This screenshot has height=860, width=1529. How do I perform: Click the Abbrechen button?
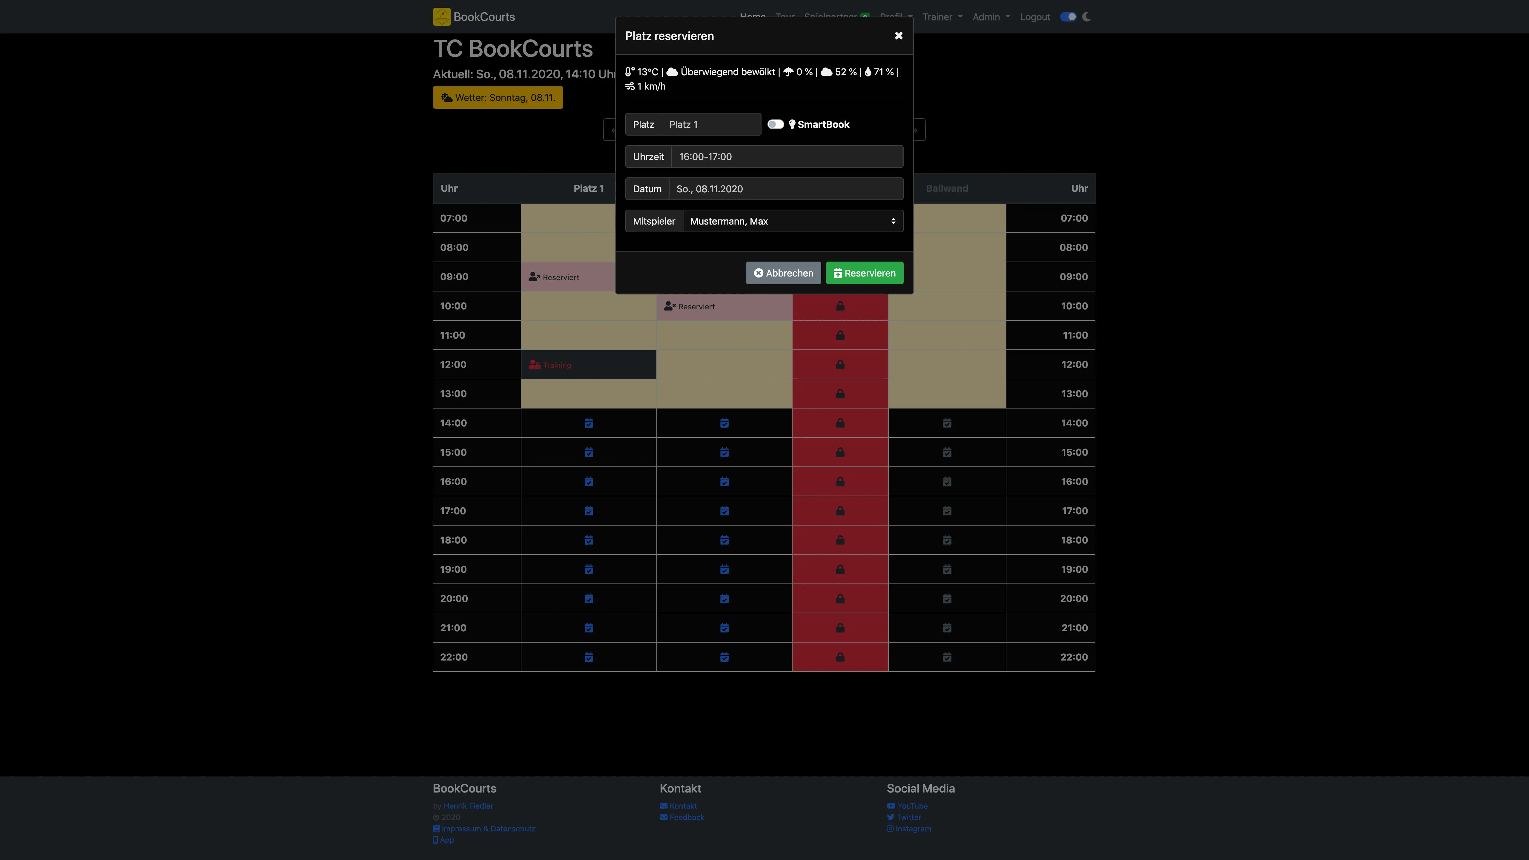[783, 273]
